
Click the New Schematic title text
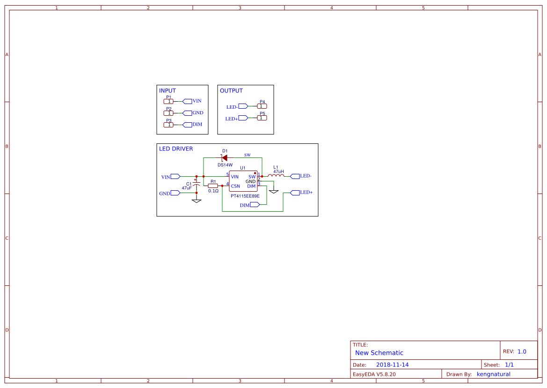click(380, 353)
